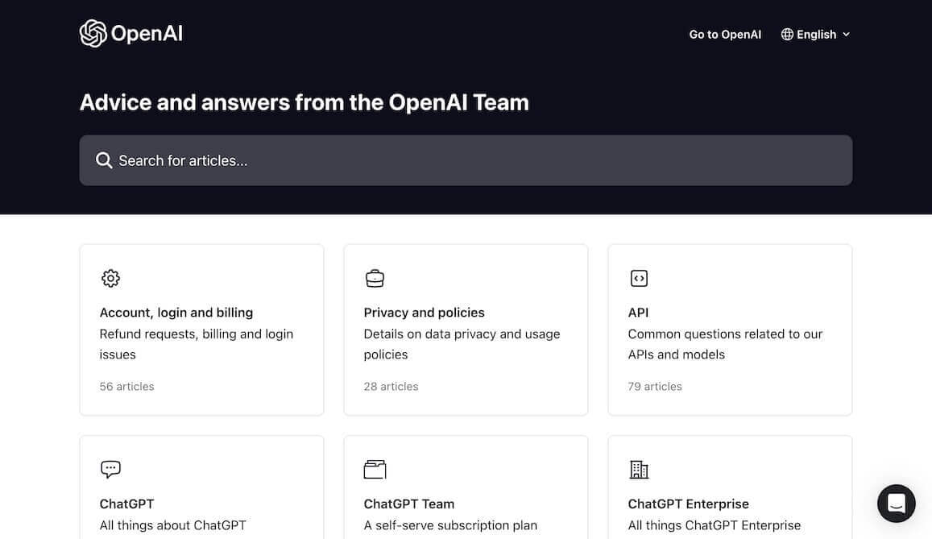Click the magnifying glass search icon

click(x=104, y=160)
